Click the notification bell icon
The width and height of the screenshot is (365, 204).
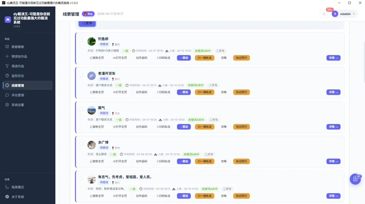pyautogui.click(x=324, y=14)
